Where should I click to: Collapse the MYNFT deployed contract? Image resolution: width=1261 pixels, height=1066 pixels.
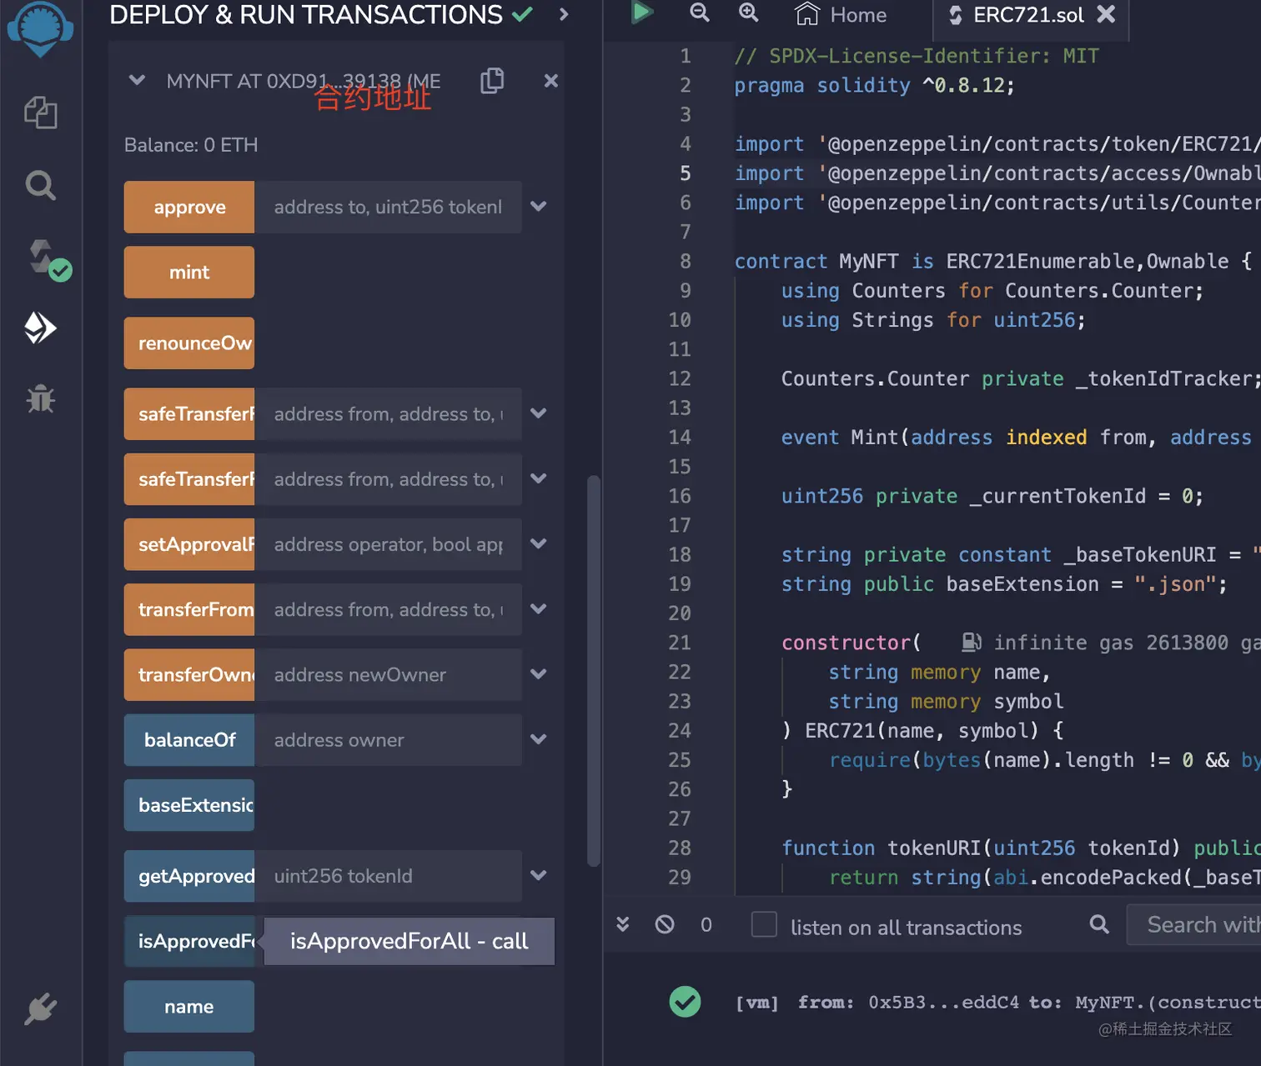[138, 81]
